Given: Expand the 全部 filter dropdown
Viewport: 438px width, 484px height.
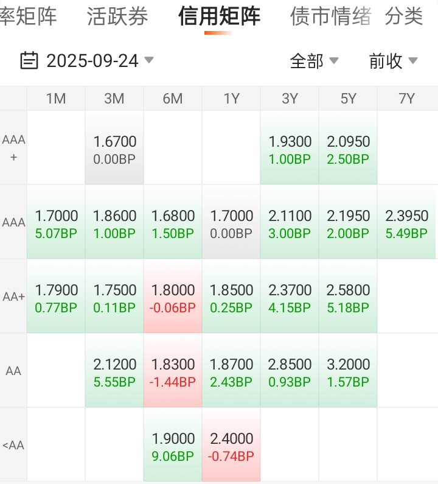Looking at the screenshot, I should 314,61.
